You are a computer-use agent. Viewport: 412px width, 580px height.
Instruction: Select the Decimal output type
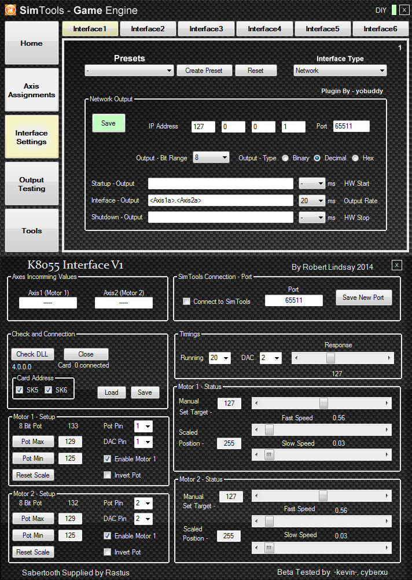pyautogui.click(x=317, y=158)
